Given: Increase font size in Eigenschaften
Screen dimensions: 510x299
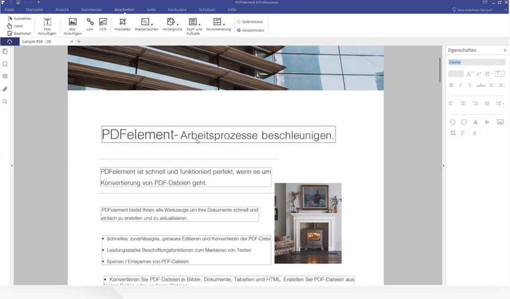Looking at the screenshot, I should (x=469, y=74).
